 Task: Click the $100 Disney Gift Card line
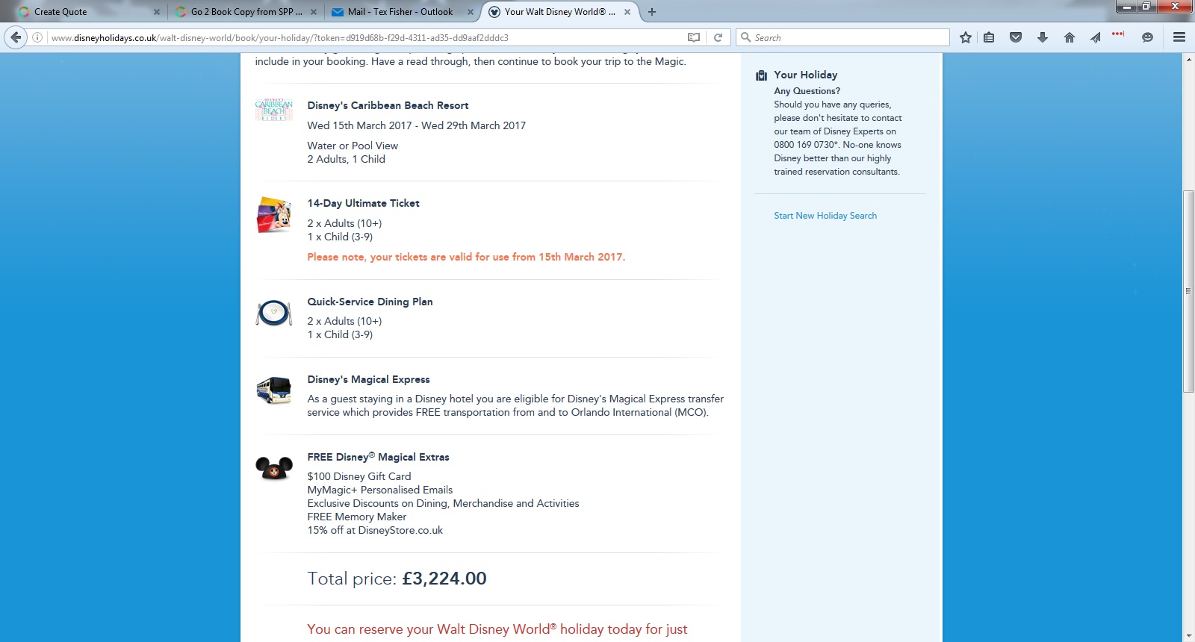pyautogui.click(x=359, y=476)
